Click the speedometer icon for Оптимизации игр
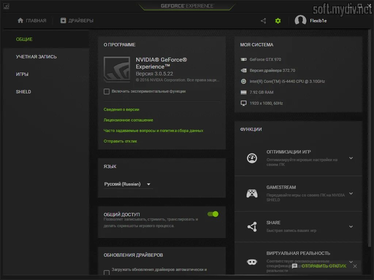374x280 pixels. click(x=252, y=158)
